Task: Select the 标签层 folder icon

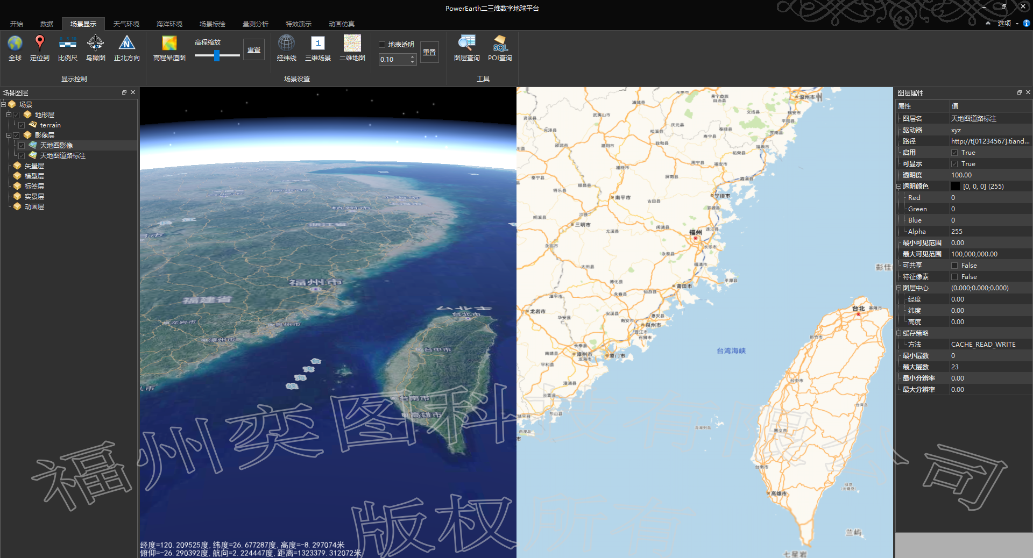Action: tap(17, 186)
